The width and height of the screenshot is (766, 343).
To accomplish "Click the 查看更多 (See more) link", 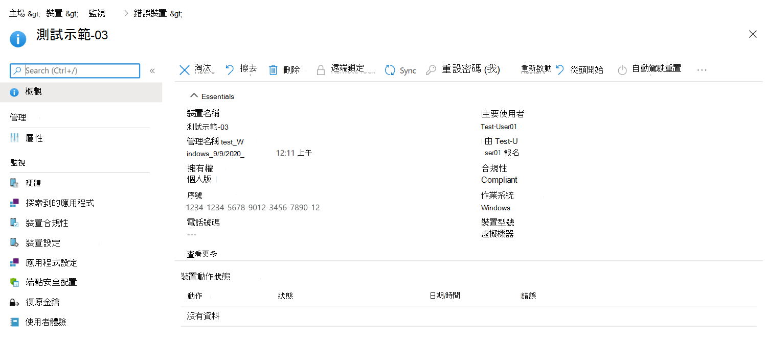I will 201,253.
